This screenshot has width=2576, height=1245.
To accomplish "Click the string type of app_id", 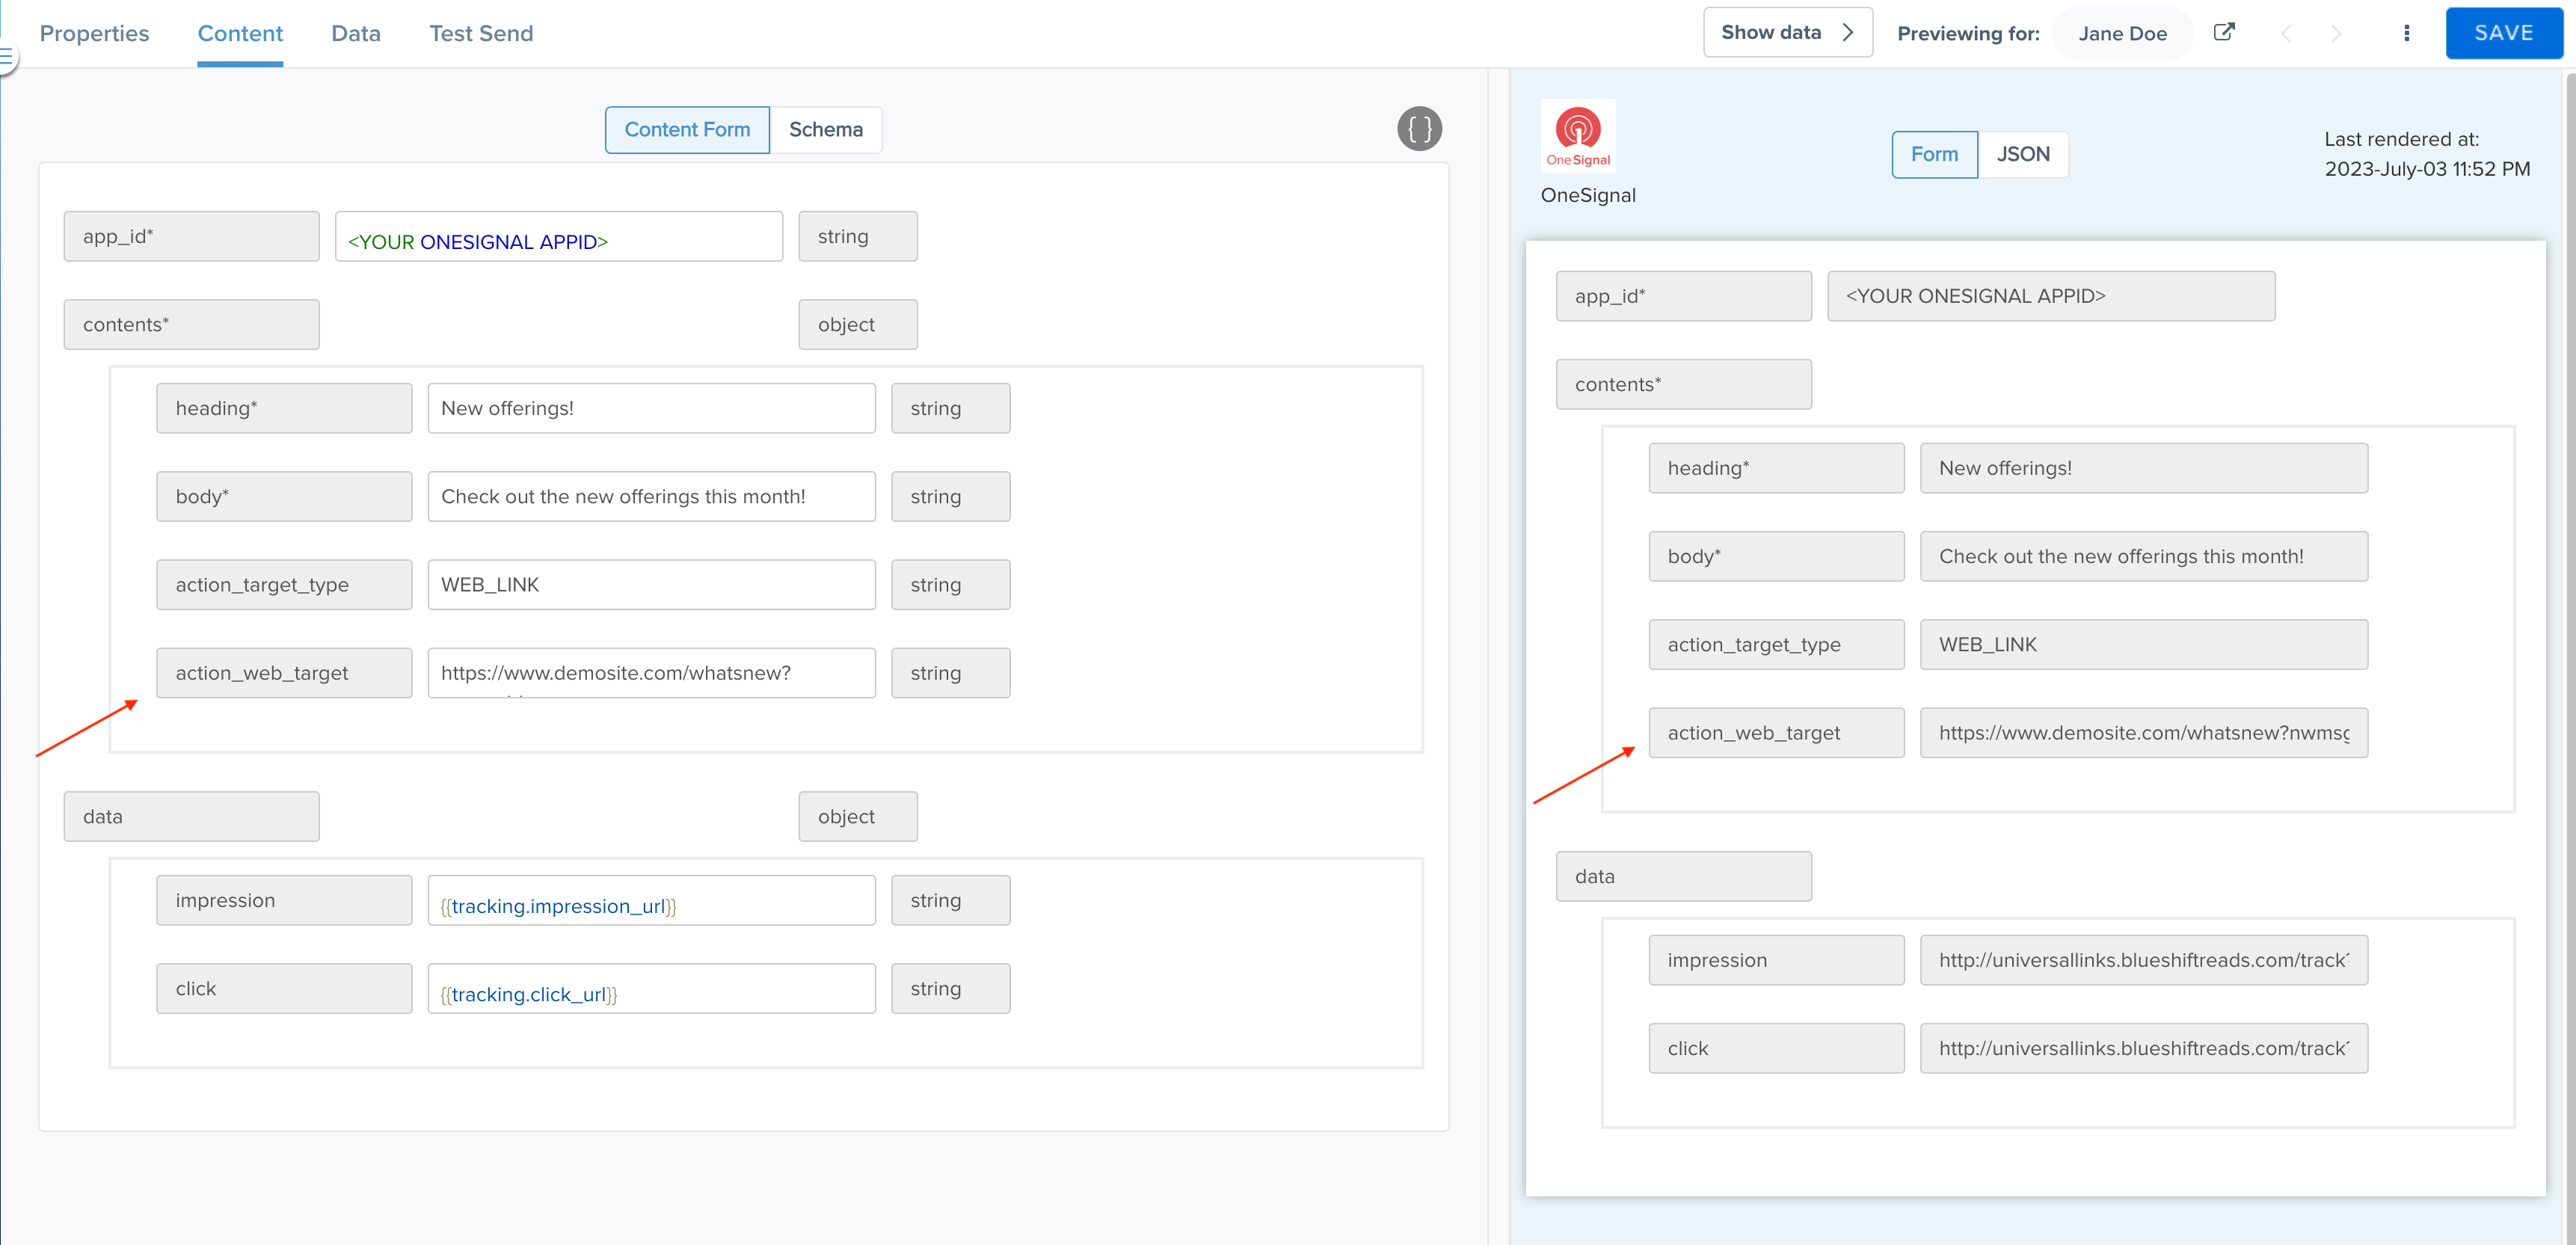I will 858,236.
